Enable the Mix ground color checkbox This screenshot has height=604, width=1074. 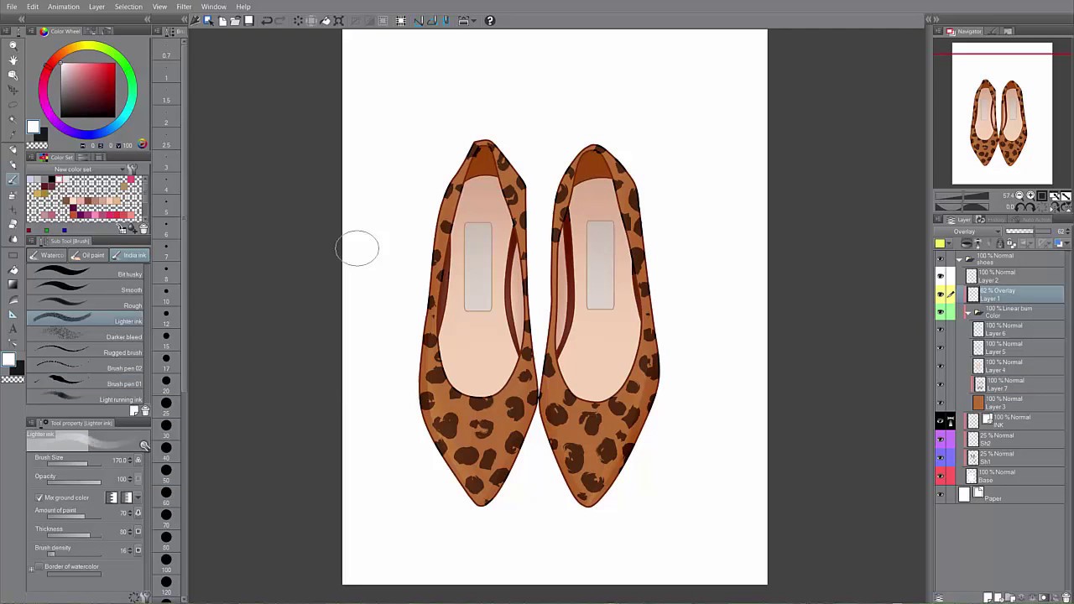click(x=39, y=497)
